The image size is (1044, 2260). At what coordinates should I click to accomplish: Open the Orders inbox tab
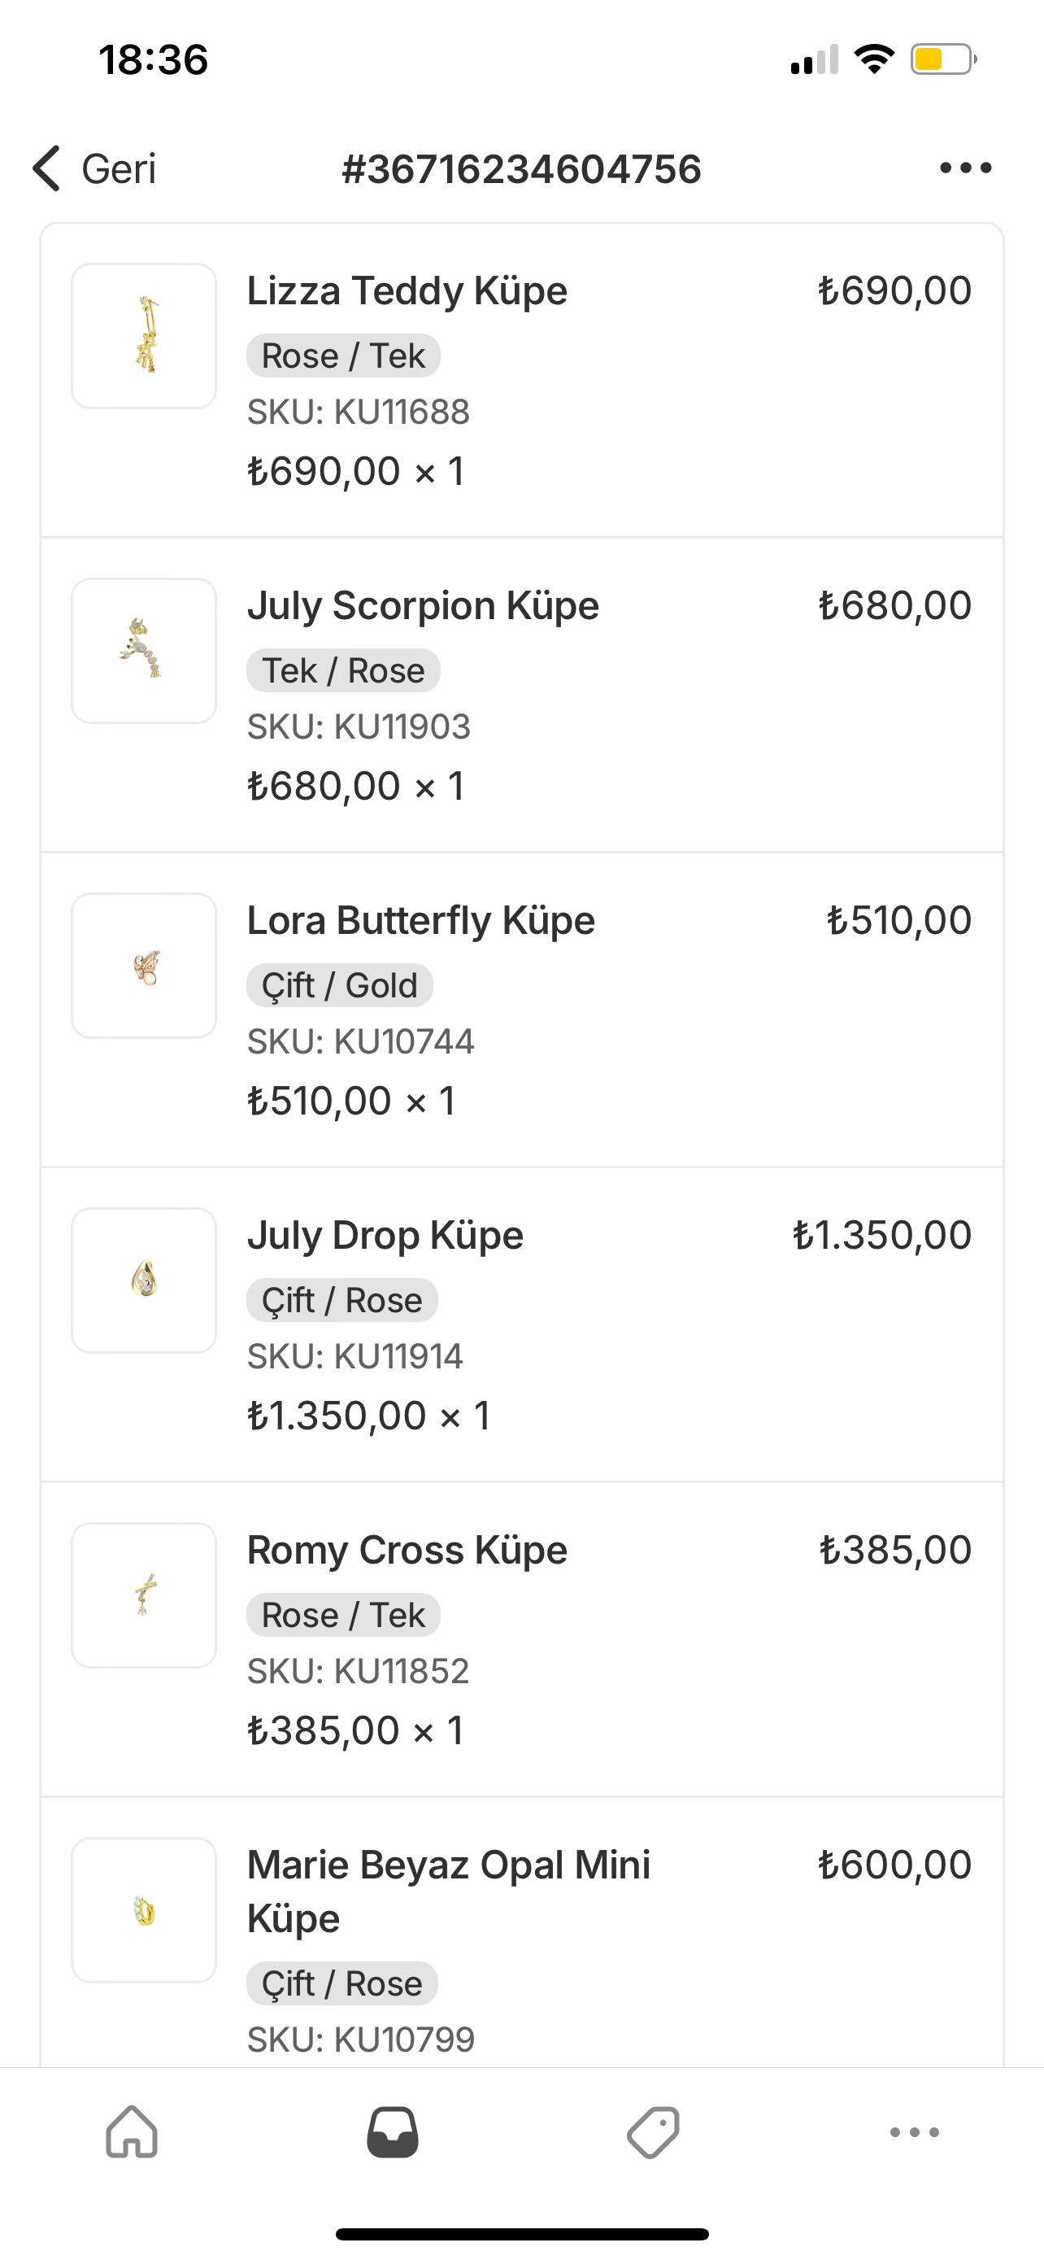392,2131
